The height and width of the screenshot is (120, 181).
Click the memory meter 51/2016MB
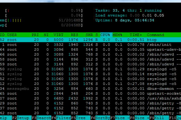coord(41,20)
